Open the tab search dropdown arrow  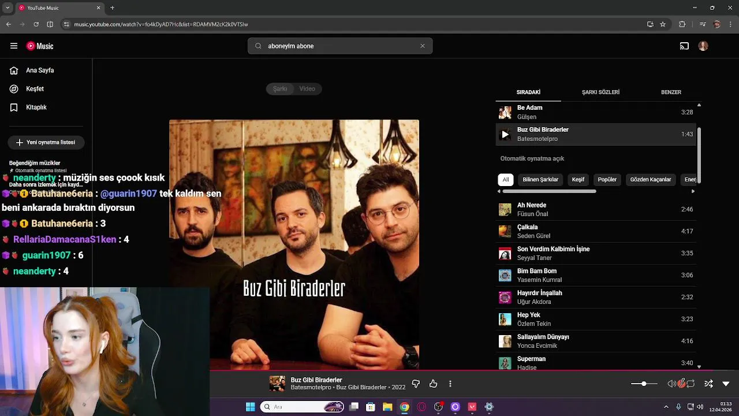point(7,8)
